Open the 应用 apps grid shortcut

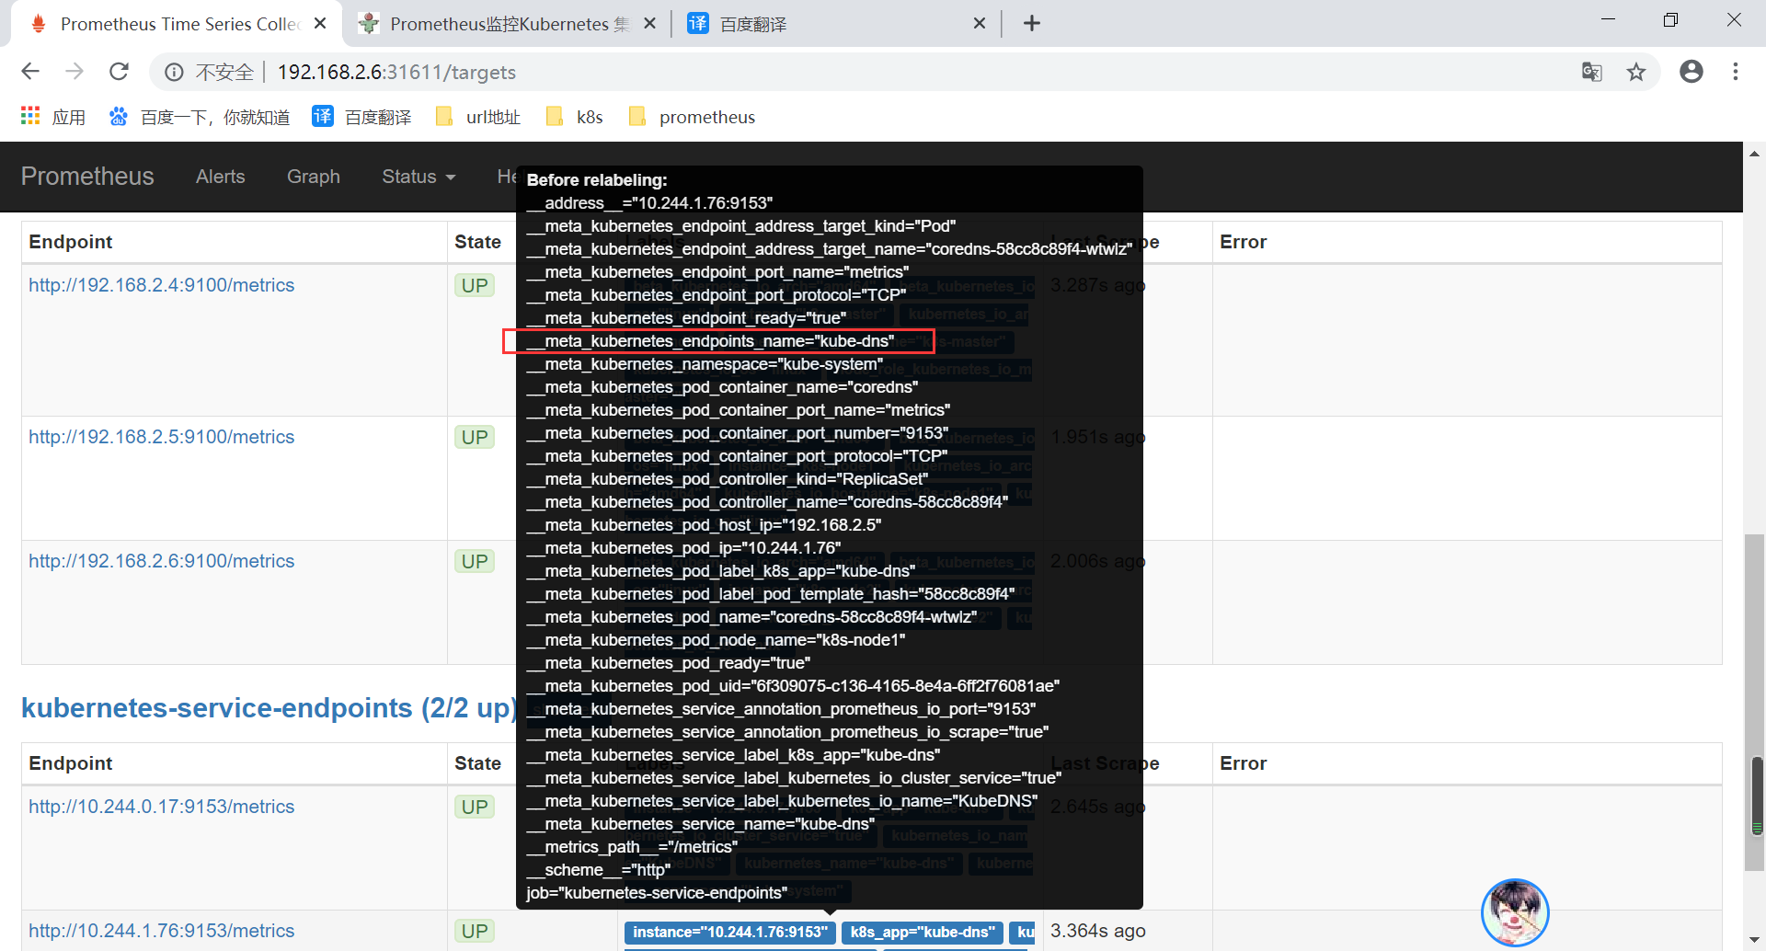(52, 117)
